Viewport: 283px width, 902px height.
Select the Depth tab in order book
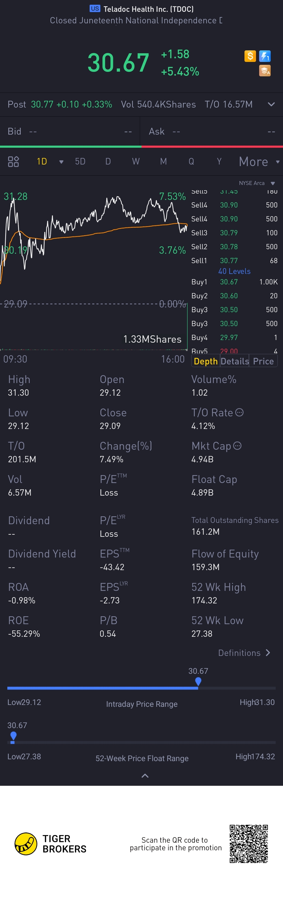point(206,361)
